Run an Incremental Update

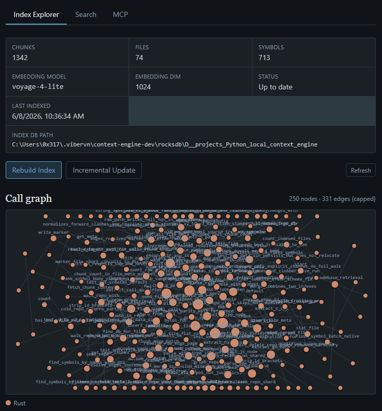104,170
